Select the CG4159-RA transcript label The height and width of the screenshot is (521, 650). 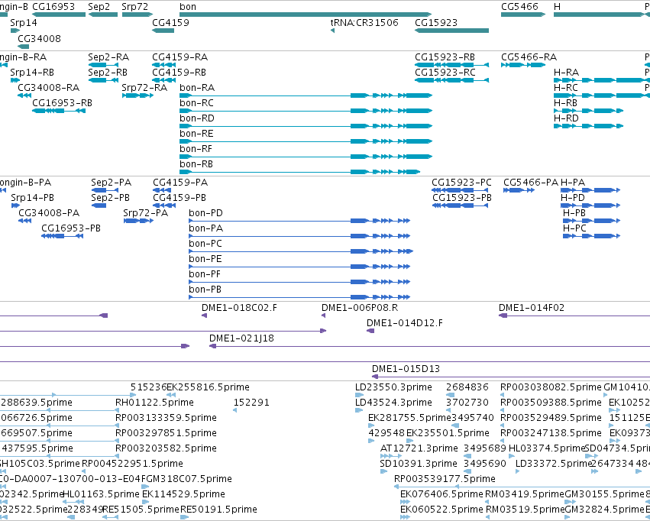tap(180, 57)
